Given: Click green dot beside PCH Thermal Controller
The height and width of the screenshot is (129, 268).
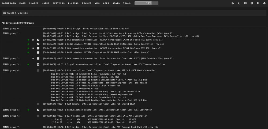Looking at the screenshot, I should pos(28,64).
